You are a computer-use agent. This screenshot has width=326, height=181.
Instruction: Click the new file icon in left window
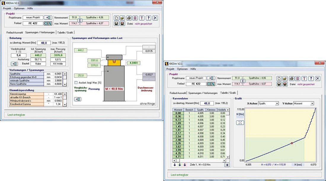tap(116, 18)
